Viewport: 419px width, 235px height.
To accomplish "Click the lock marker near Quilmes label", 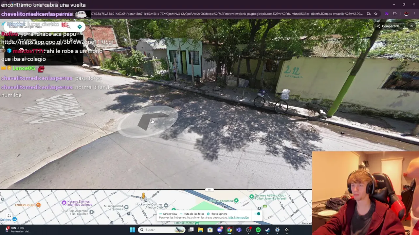I will click(14, 219).
